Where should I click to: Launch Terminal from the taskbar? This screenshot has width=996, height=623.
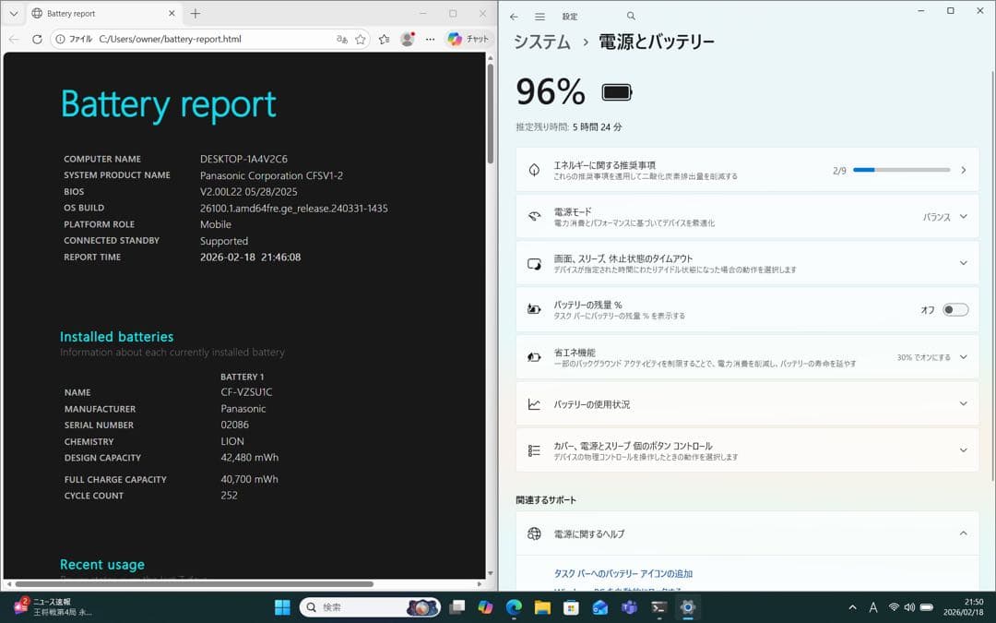click(658, 607)
